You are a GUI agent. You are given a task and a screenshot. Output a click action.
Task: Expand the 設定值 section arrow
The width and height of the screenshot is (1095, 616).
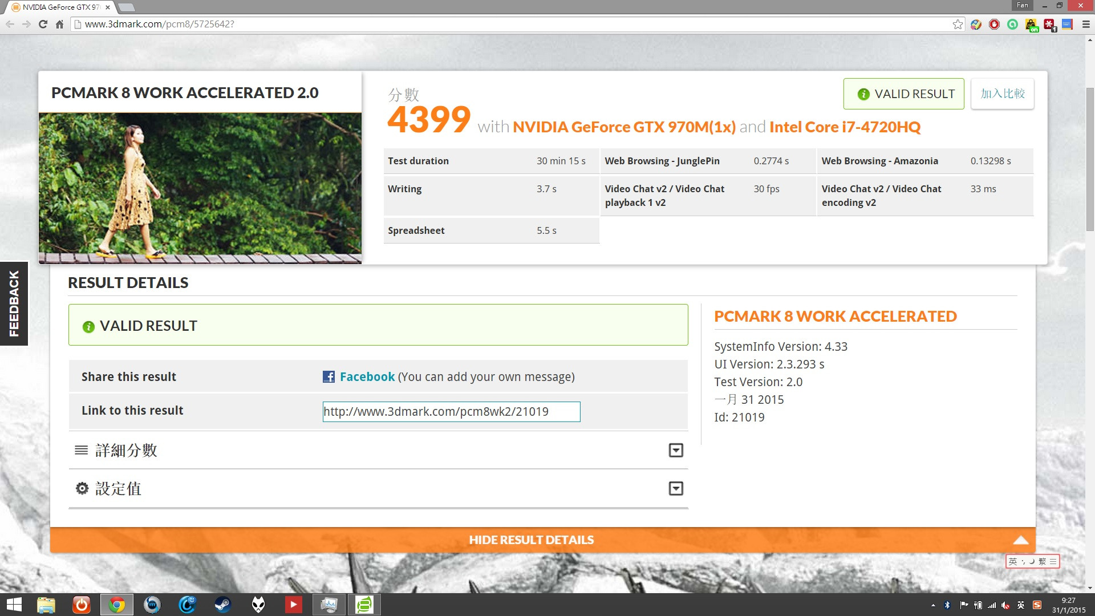(x=676, y=488)
